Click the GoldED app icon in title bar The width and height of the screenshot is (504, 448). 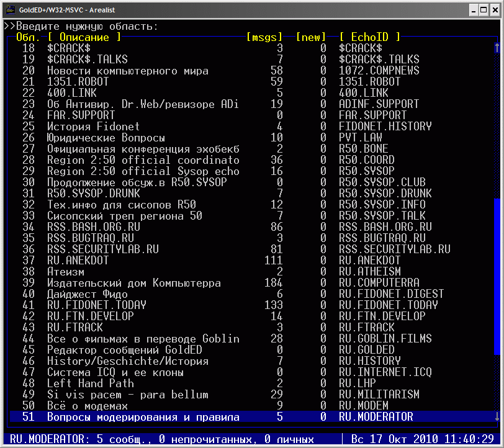point(11,10)
